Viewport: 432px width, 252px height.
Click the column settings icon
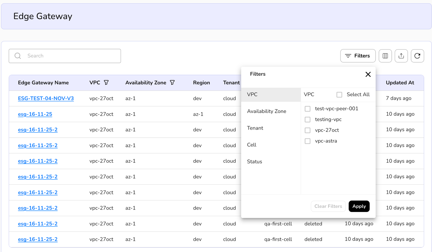tap(385, 56)
